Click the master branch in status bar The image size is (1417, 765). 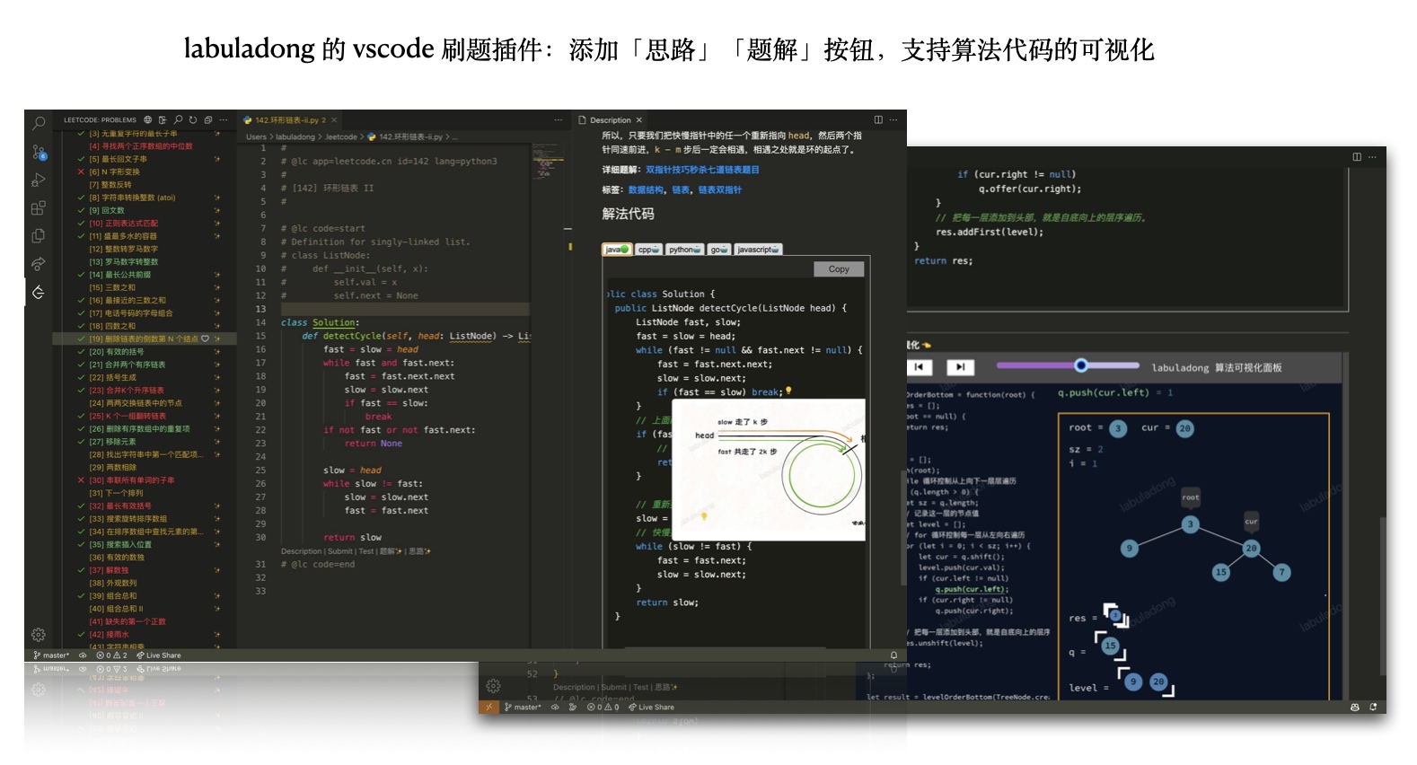coord(52,655)
